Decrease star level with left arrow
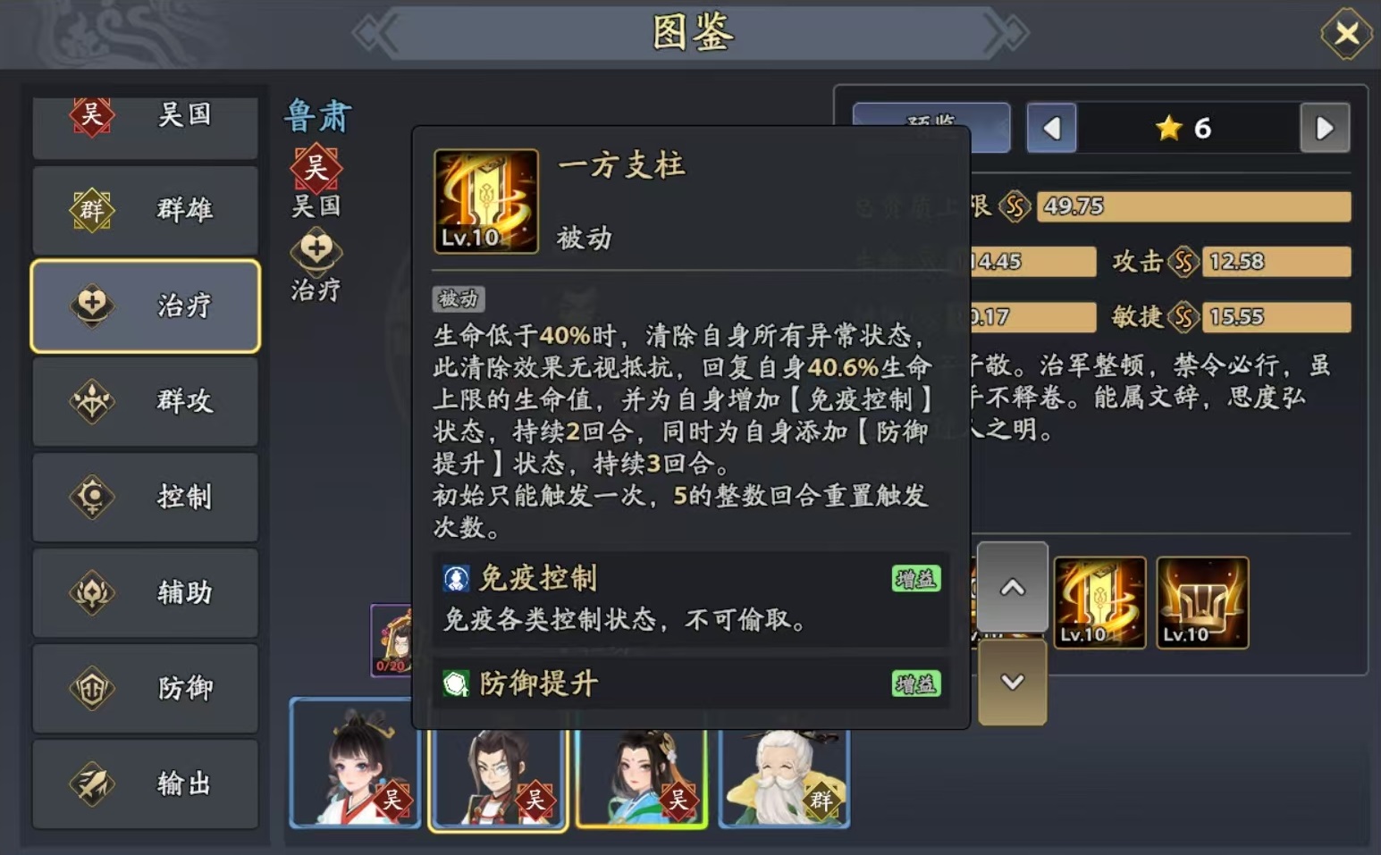Screen dimensions: 1381x855 1051,129
